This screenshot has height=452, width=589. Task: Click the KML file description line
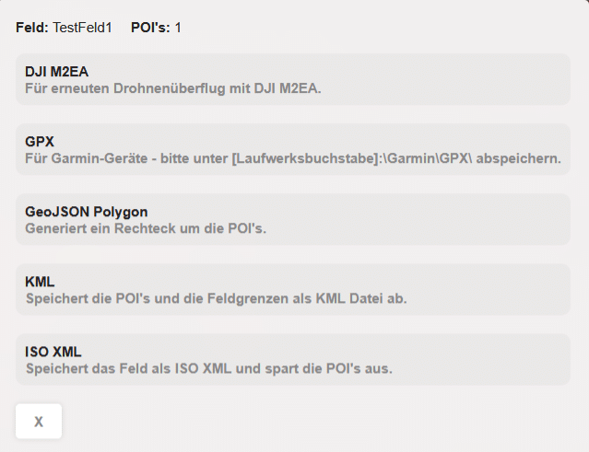pyautogui.click(x=216, y=299)
